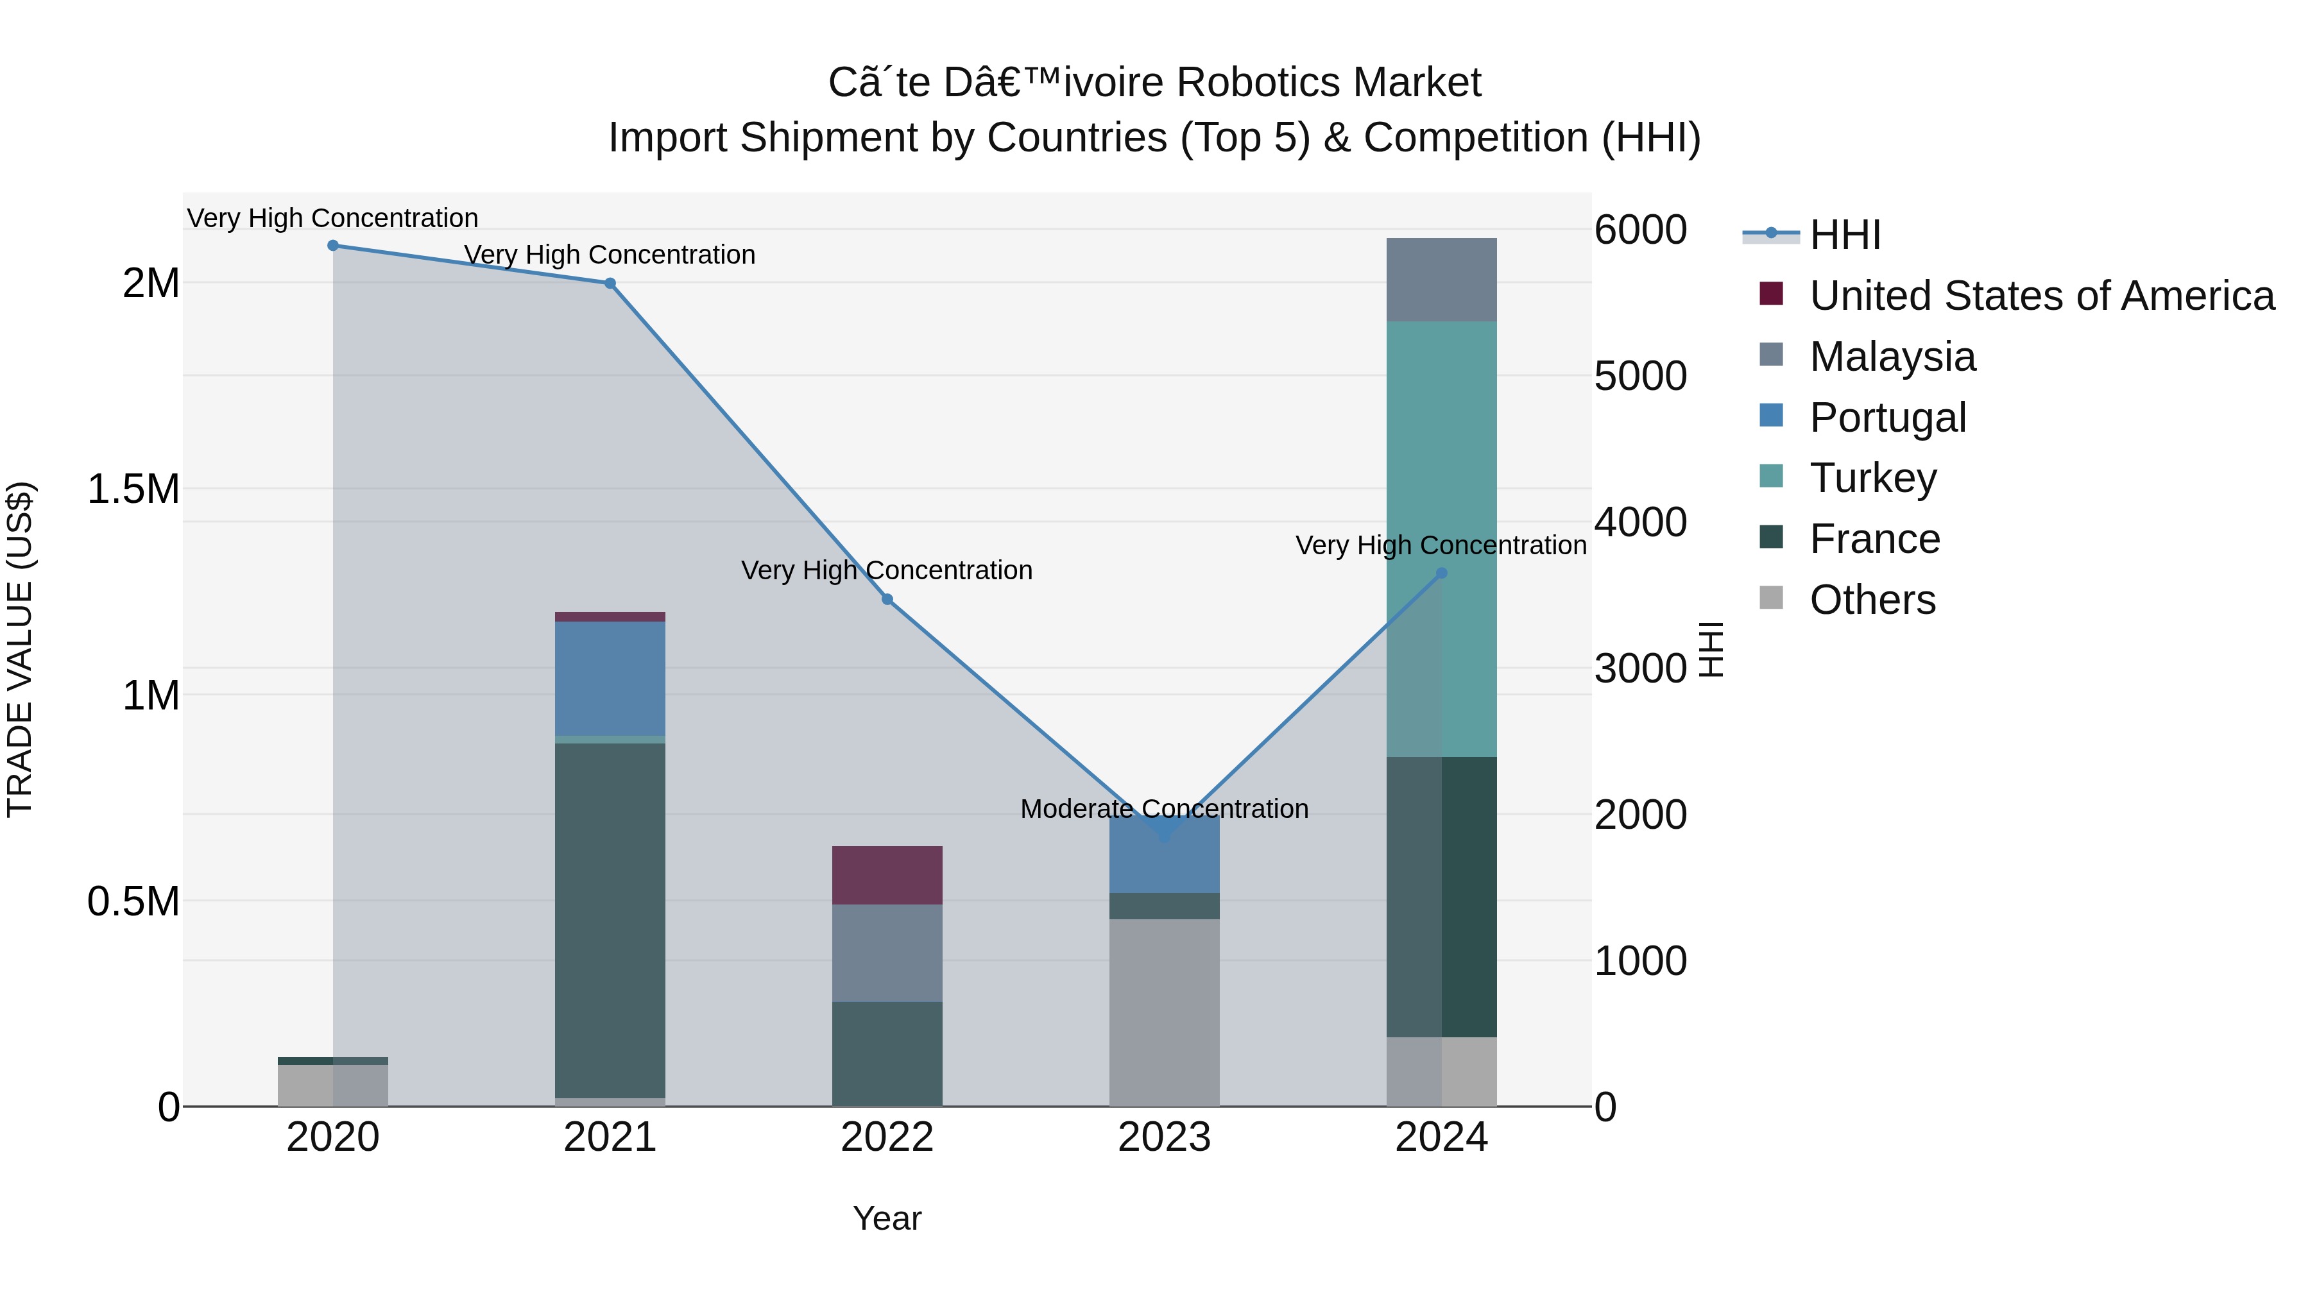The image size is (2310, 1299).
Task: Toggle the Others legend entry
Action: 1847,600
